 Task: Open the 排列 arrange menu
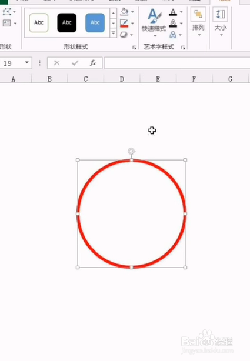point(198,22)
